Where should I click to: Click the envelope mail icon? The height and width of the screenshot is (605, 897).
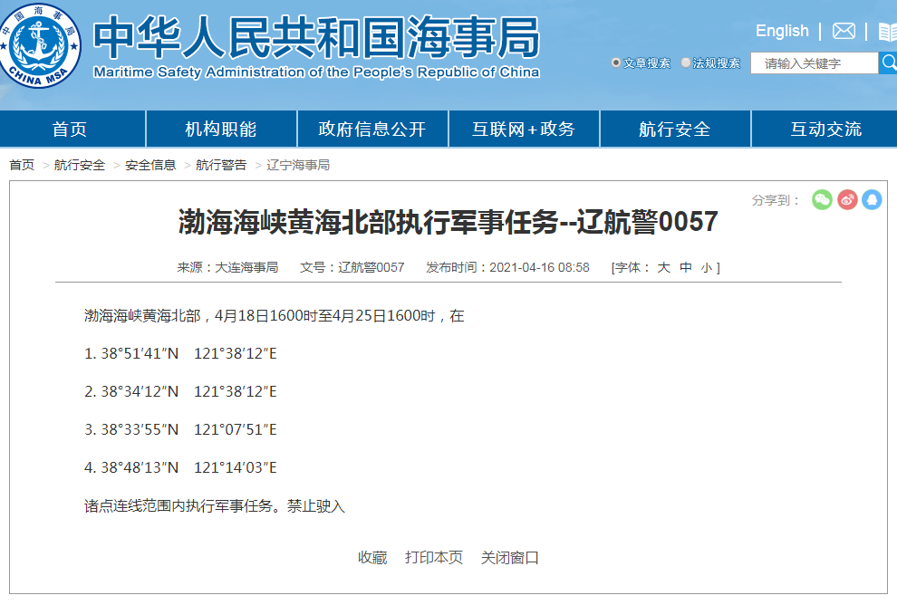844,30
